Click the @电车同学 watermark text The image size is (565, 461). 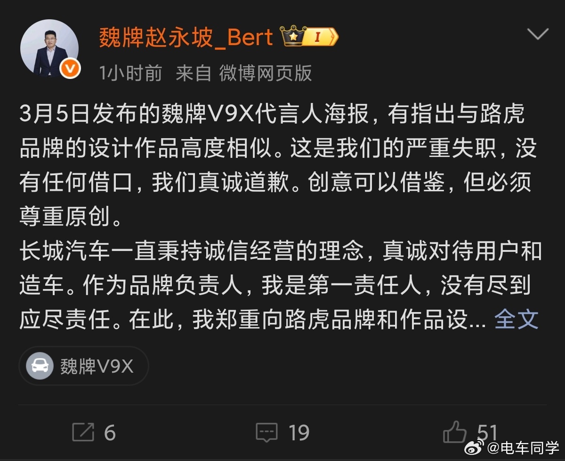click(x=523, y=448)
